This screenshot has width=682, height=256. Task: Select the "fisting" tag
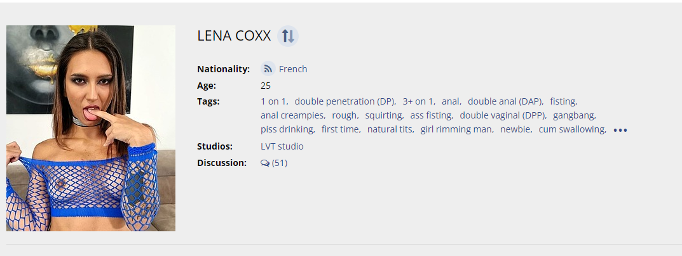pyautogui.click(x=563, y=101)
